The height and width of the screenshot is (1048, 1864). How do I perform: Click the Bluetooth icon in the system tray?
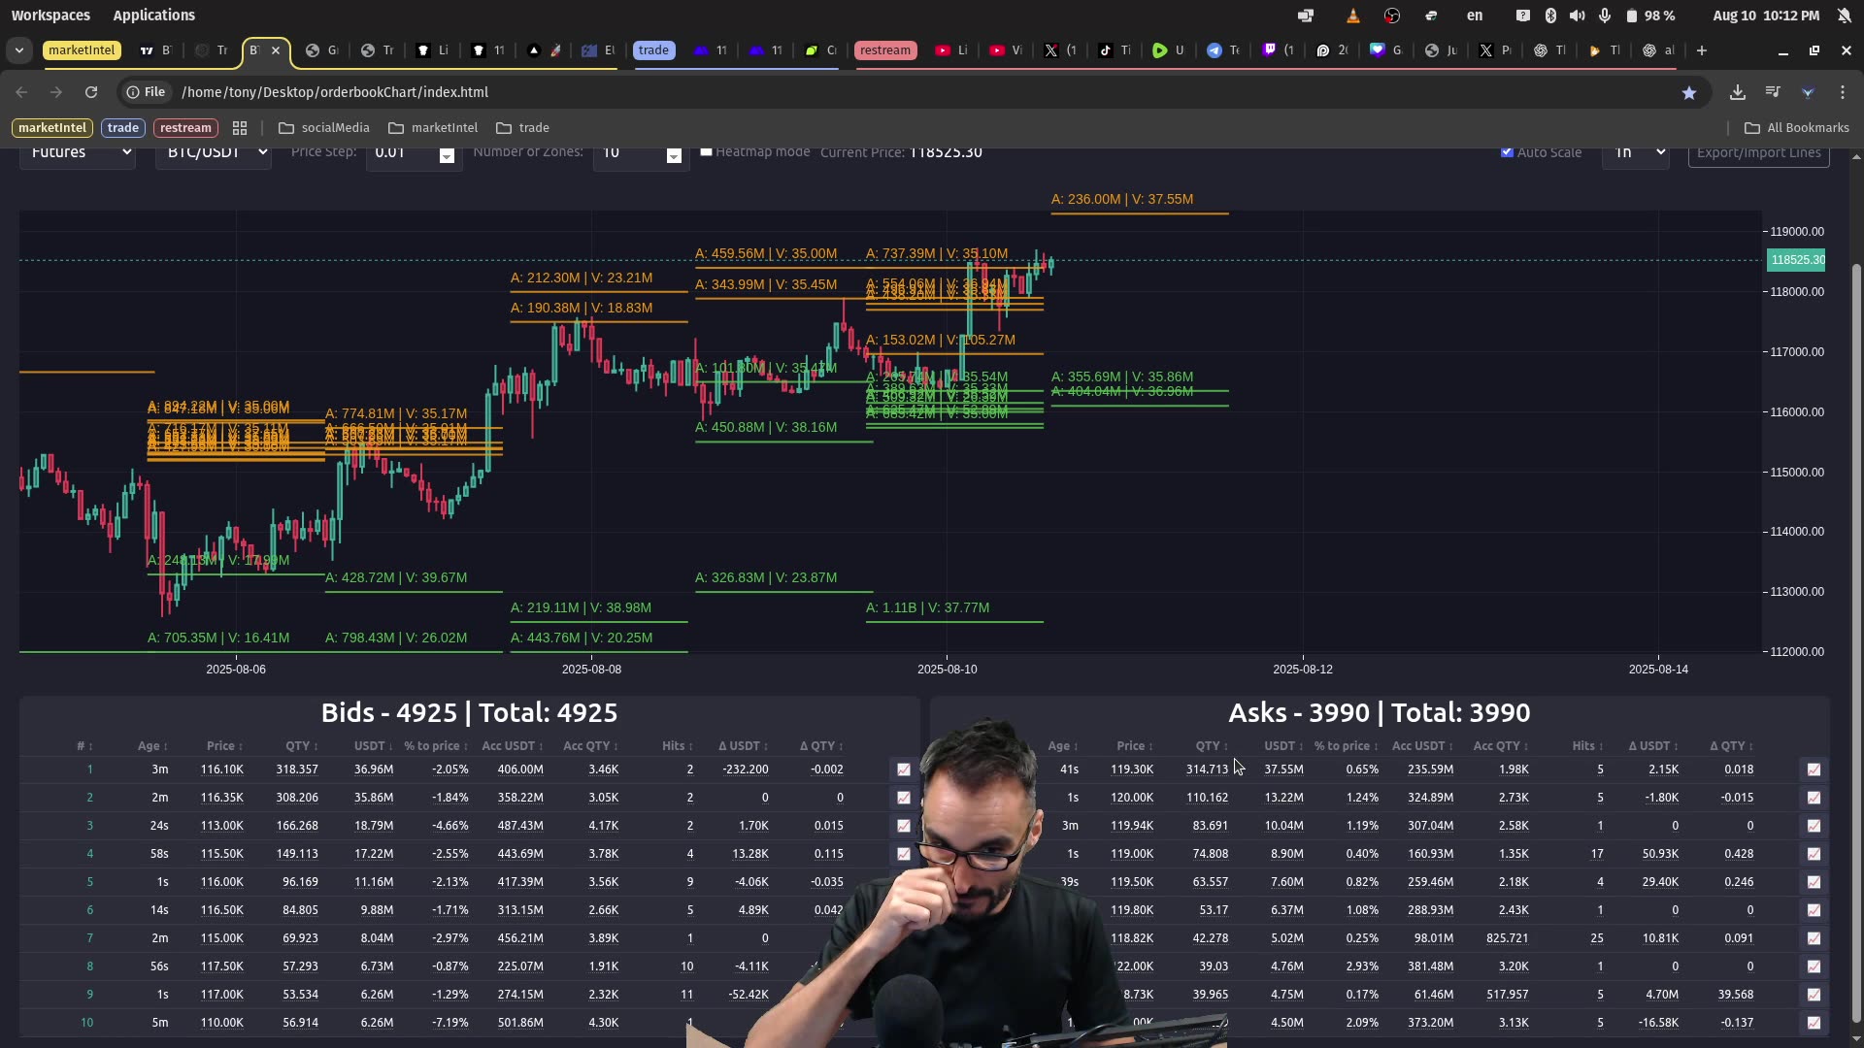pyautogui.click(x=1549, y=15)
